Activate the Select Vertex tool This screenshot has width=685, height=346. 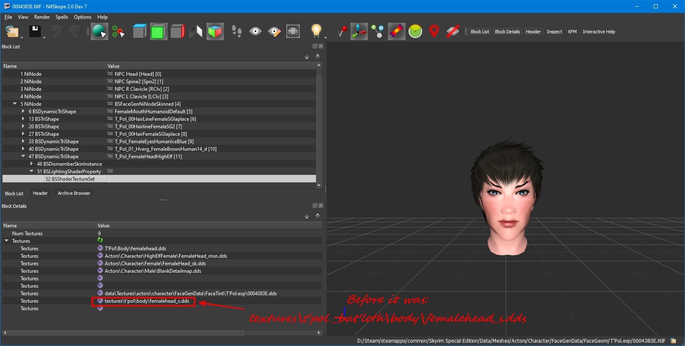pos(119,31)
